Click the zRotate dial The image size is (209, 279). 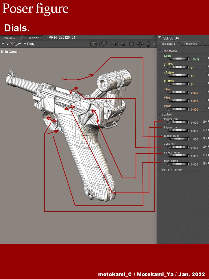coord(178,84)
